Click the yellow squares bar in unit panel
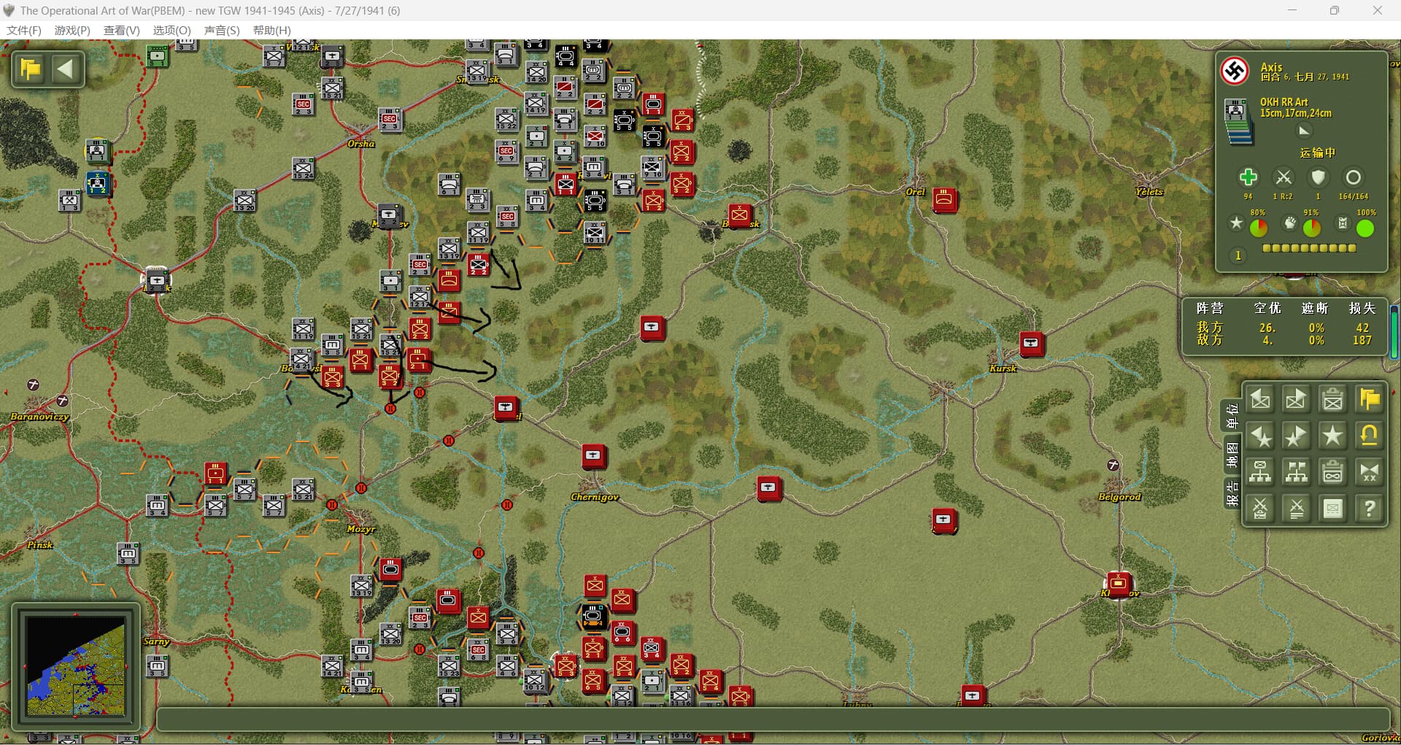Screen dimensions: 1401x745 pyautogui.click(x=1309, y=248)
